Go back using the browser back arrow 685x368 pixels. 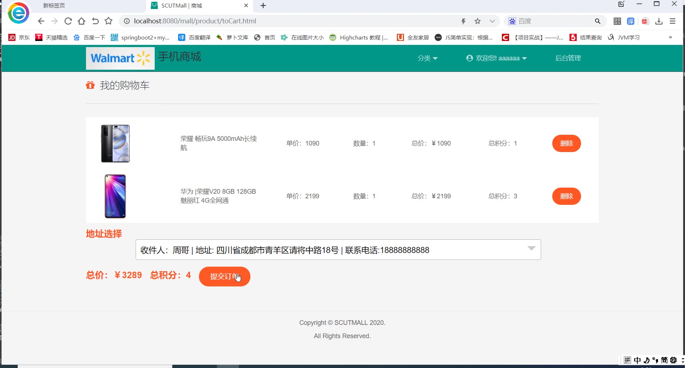tap(41, 21)
